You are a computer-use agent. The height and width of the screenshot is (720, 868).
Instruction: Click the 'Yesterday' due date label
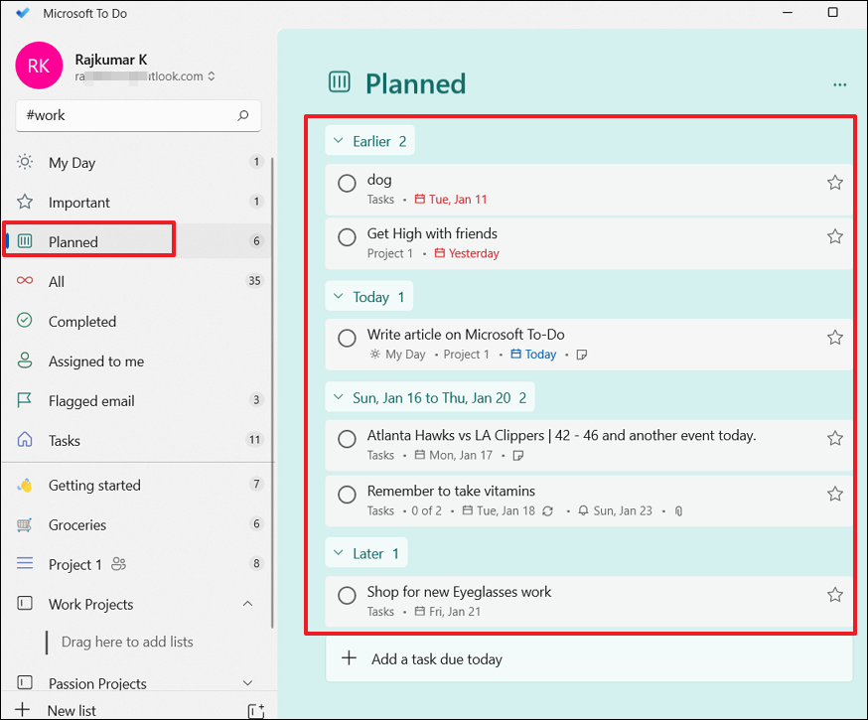tap(467, 253)
